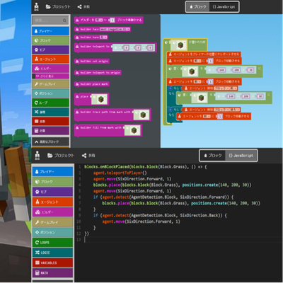Open the ゲームプレイ category in the JavaScript-view toolbox
Viewport: 283px width, 283px height.
[52, 222]
